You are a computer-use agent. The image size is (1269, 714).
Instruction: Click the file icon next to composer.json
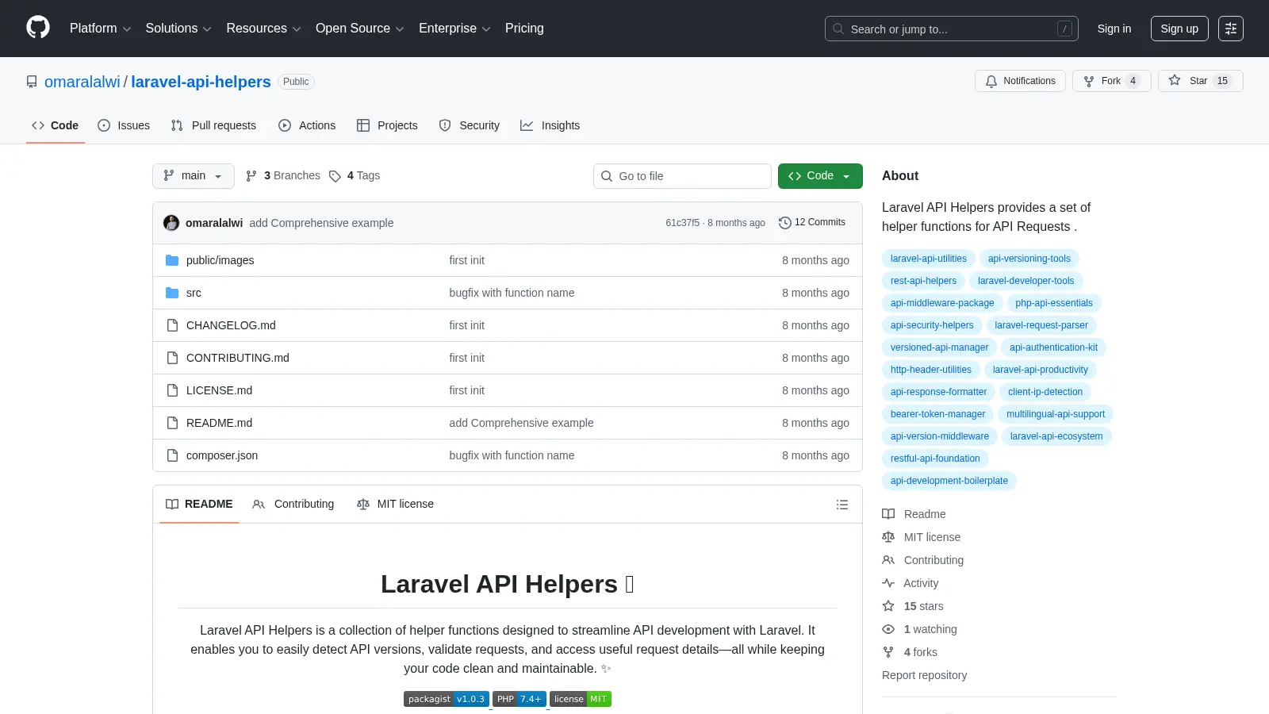tap(172, 455)
